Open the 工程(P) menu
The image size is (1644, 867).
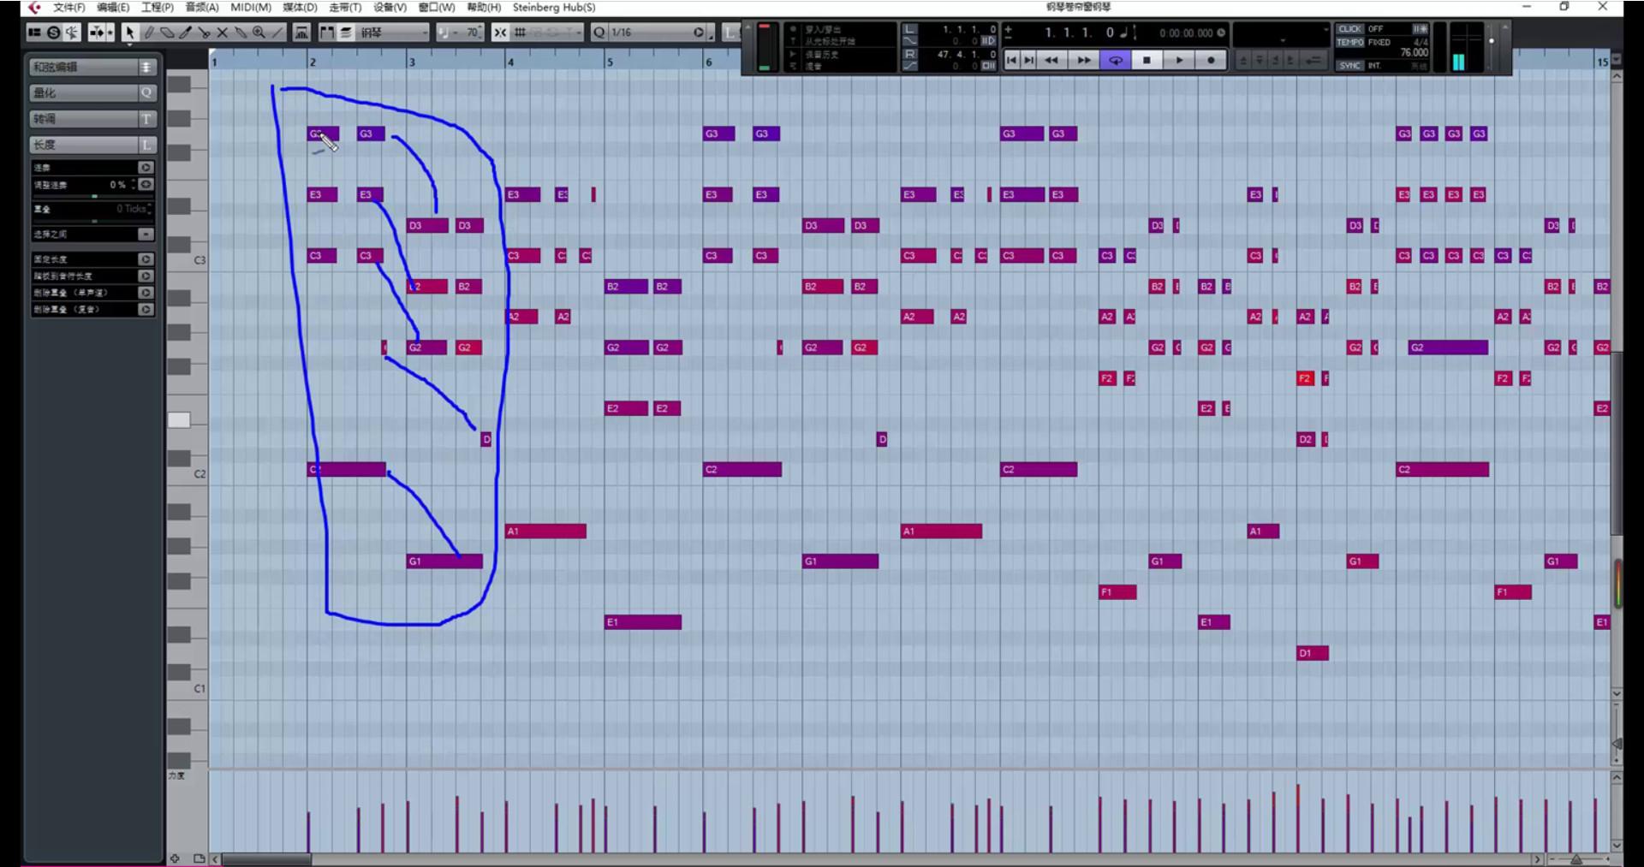coord(158,7)
